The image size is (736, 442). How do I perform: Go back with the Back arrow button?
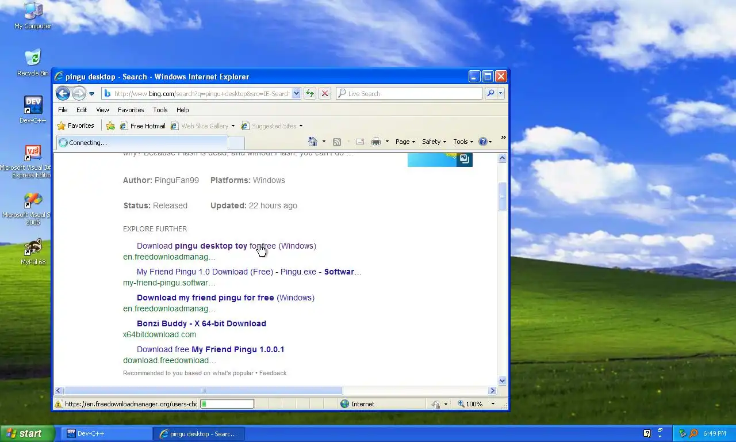pos(63,93)
